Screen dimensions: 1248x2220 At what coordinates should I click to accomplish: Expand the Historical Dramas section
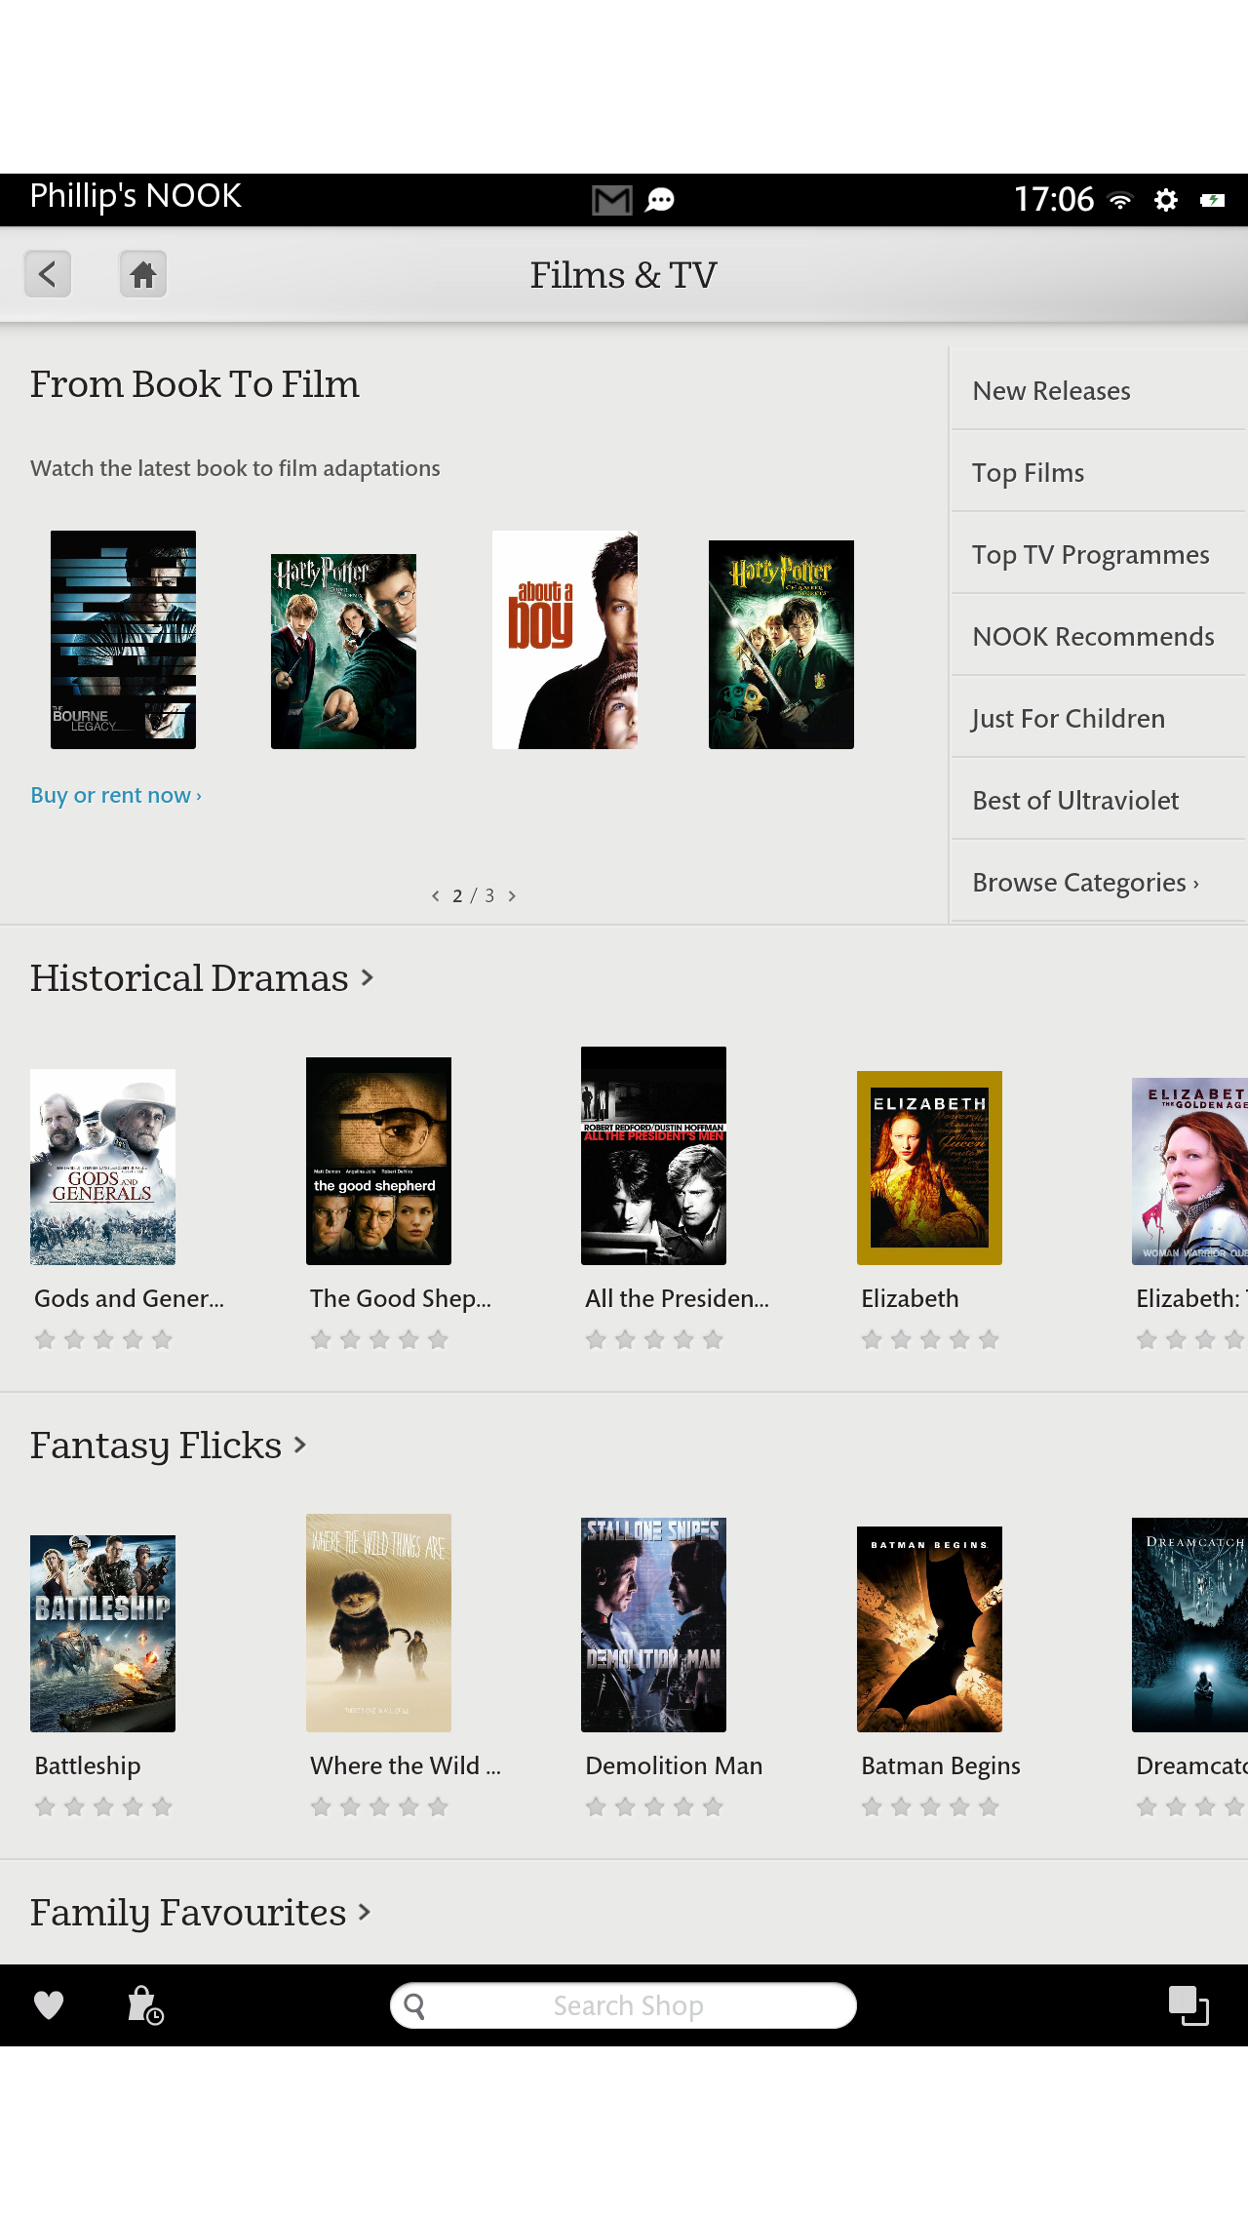click(202, 977)
